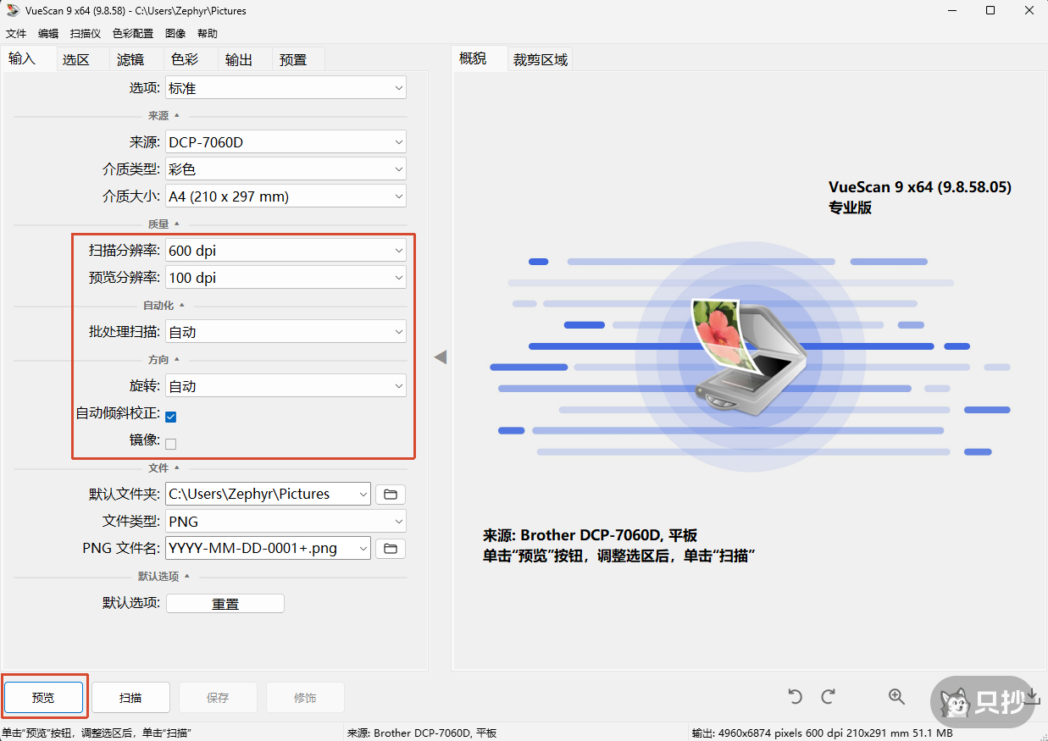Click the 重置 button
Image resolution: width=1048 pixels, height=741 pixels.
(x=225, y=604)
